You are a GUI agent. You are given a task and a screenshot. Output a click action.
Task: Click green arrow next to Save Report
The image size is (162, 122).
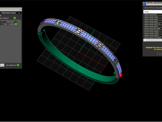coord(15,18)
